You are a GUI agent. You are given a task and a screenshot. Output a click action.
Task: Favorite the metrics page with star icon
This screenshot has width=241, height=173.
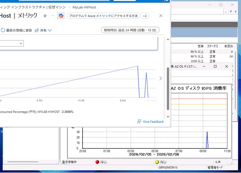click(x=45, y=16)
